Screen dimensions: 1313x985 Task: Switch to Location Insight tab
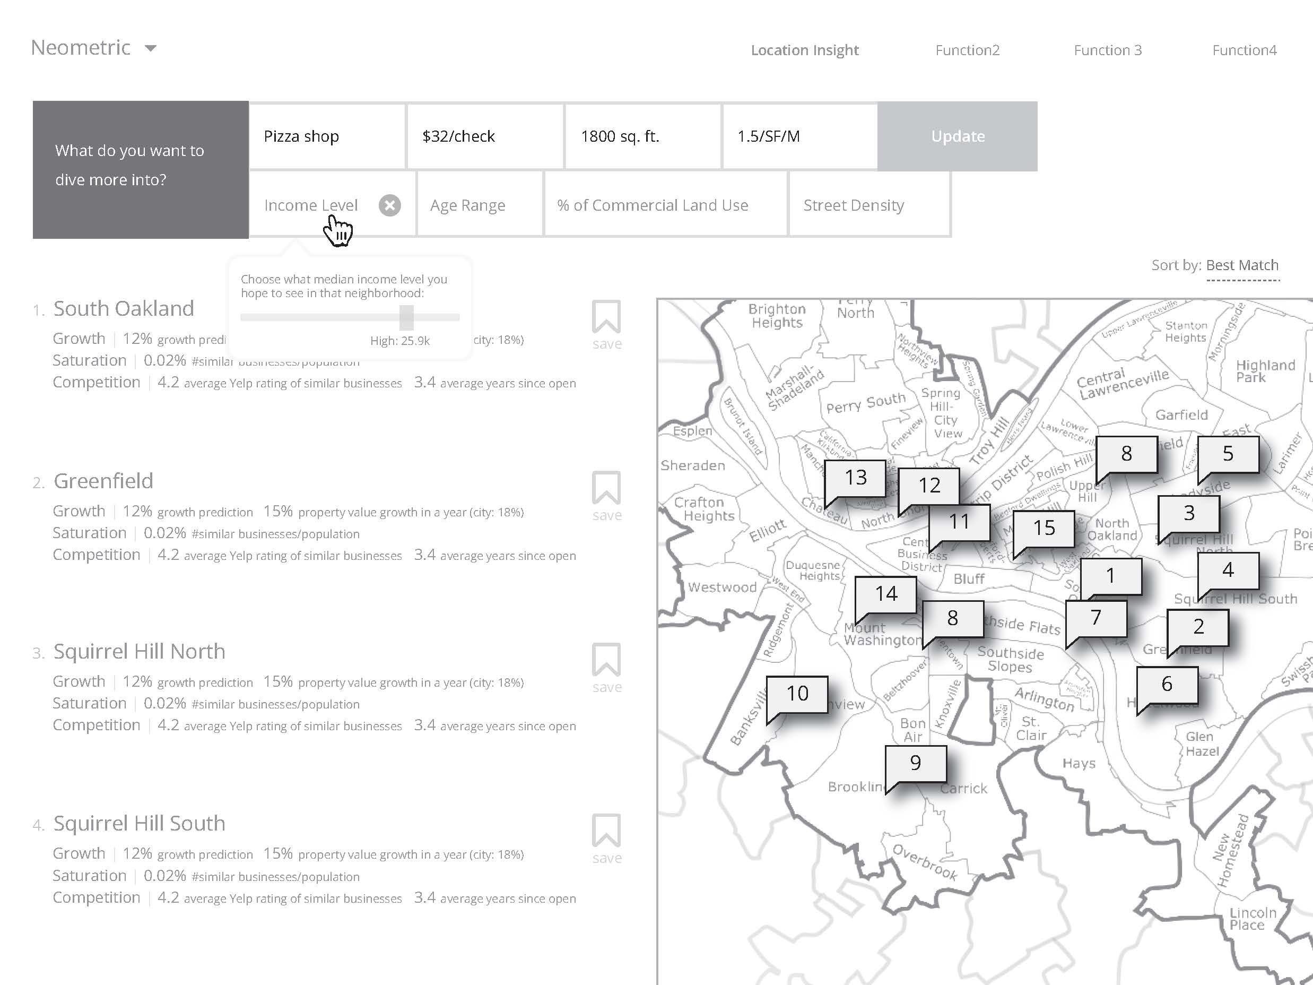[x=804, y=50]
